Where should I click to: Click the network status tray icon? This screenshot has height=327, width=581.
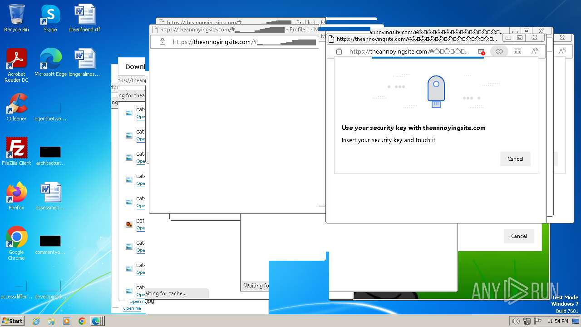pyautogui.click(x=527, y=321)
